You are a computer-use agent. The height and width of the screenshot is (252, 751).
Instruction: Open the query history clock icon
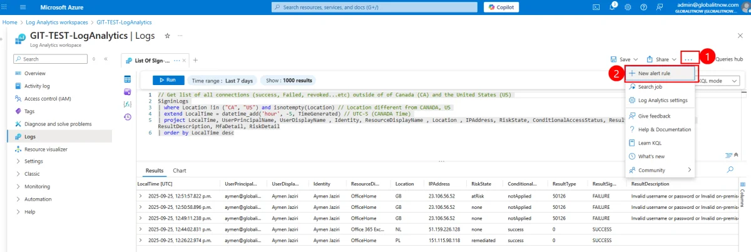click(x=128, y=117)
